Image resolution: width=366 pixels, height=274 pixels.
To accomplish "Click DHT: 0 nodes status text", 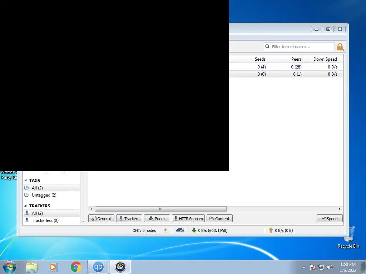I will (144, 230).
